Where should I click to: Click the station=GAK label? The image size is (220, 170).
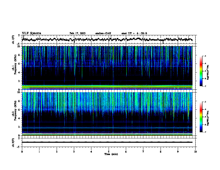(x=103, y=33)
